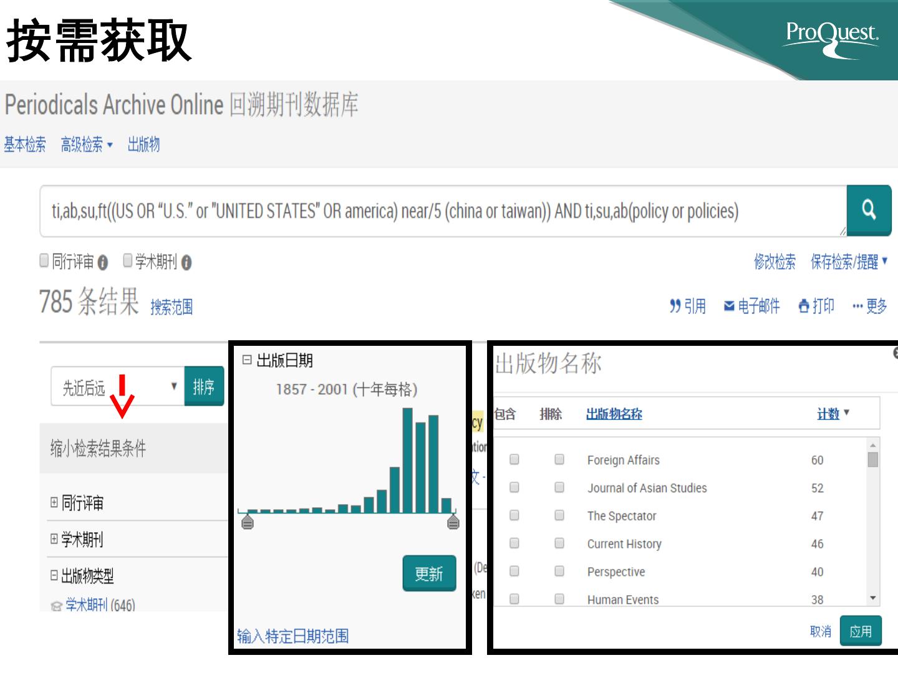Image resolution: width=898 pixels, height=673 pixels.
Task: Click the 电子邮件 envelope icon
Action: (729, 306)
